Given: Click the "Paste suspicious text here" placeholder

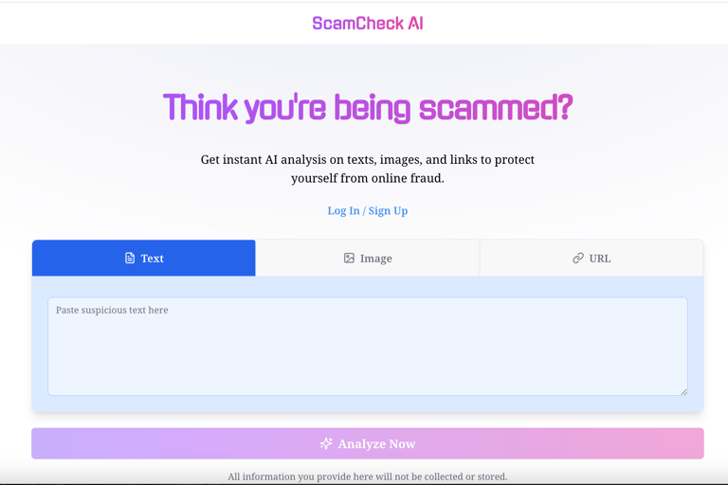Looking at the screenshot, I should click(x=112, y=310).
